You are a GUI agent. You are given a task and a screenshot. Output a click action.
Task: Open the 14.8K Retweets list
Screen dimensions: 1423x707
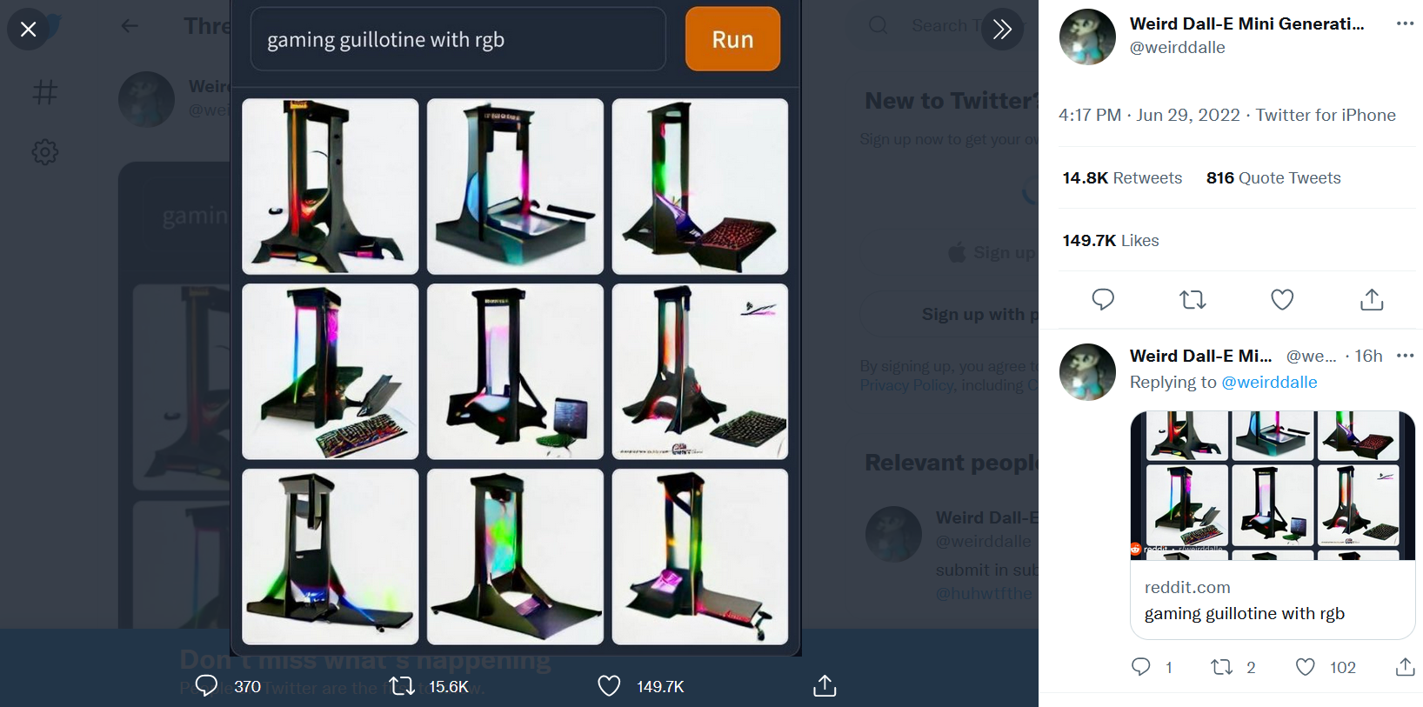(1122, 177)
